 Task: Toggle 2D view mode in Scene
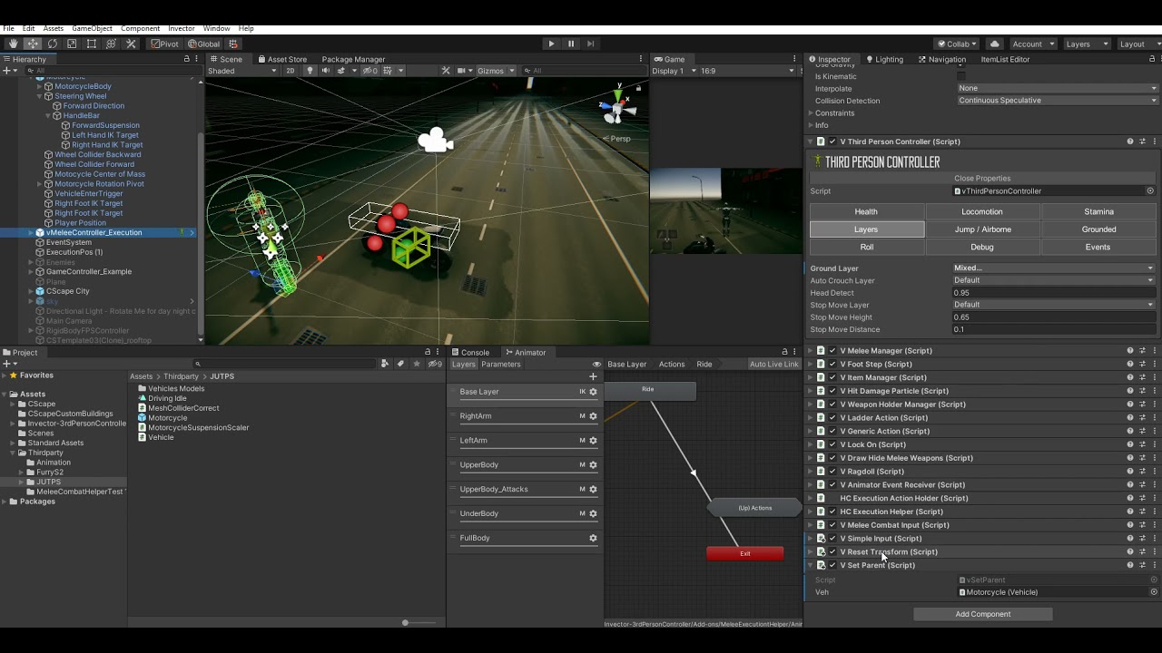(x=290, y=71)
